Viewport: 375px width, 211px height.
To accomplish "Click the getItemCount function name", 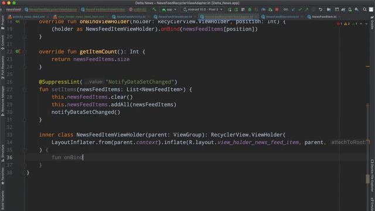I will coord(98,52).
